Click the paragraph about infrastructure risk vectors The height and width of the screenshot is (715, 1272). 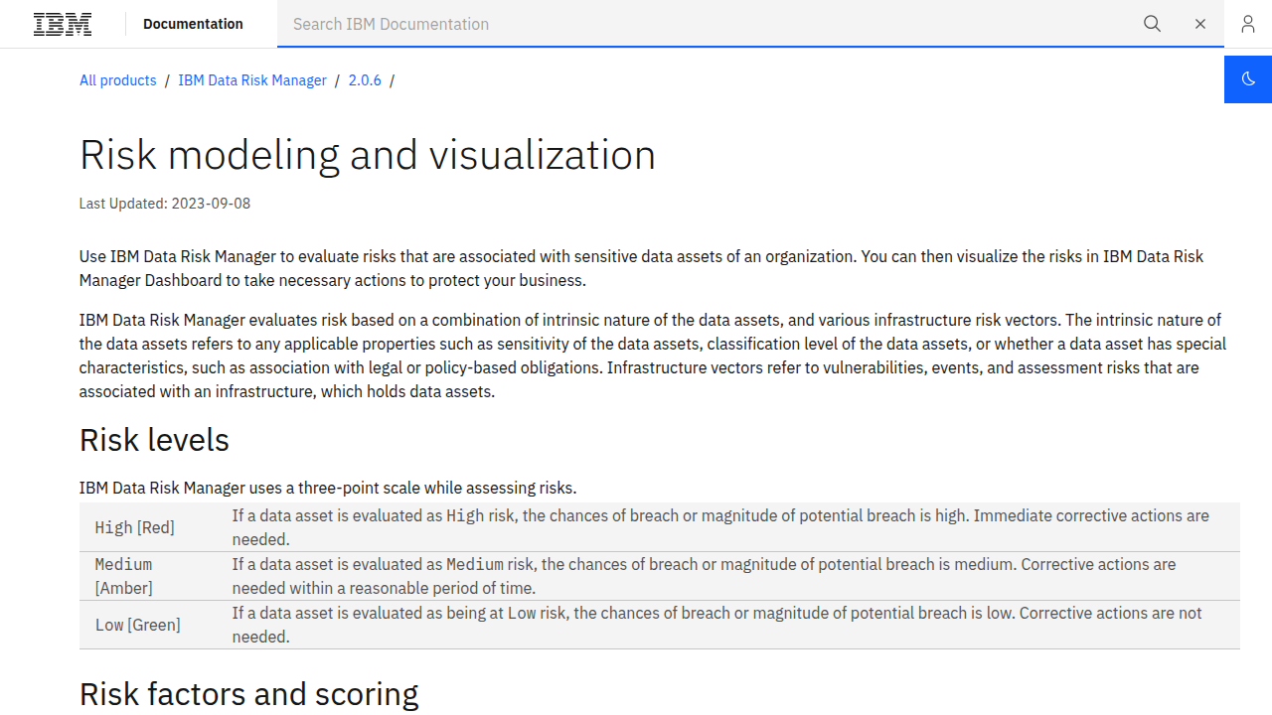pyautogui.click(x=653, y=356)
